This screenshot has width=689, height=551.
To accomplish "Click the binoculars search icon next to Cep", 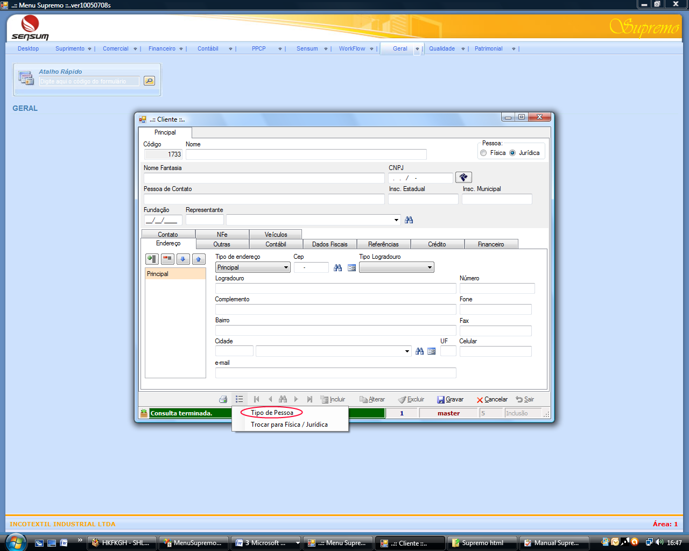I will [338, 267].
